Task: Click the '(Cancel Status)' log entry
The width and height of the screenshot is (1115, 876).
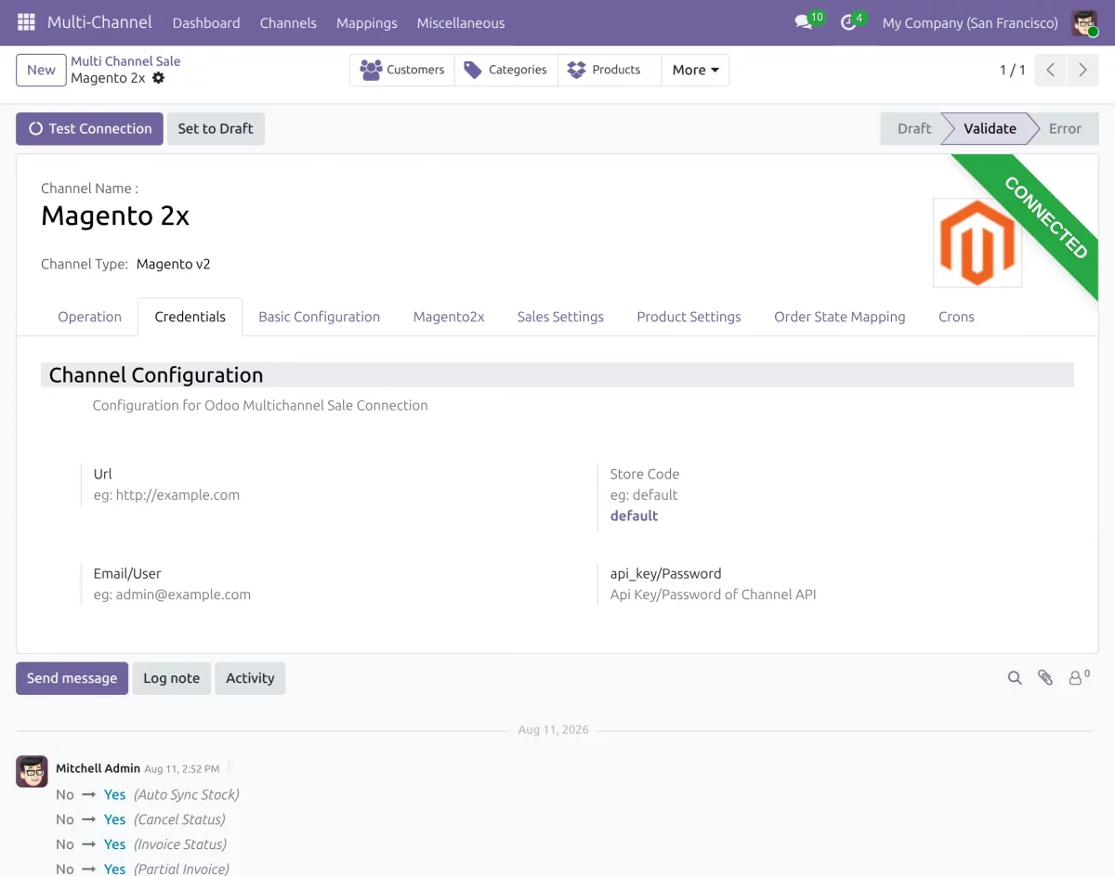Action: 179,819
